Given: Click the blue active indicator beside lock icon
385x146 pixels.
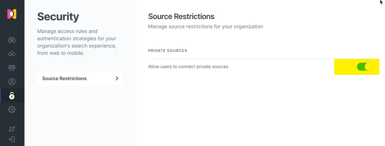Looking at the screenshot, I should pos(1,96).
